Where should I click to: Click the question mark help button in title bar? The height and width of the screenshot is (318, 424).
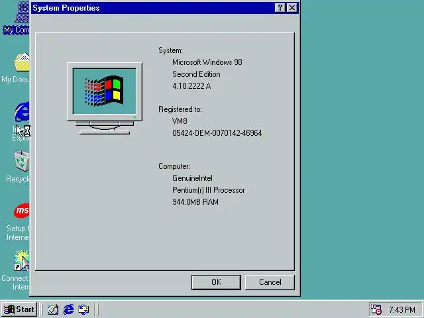pos(280,7)
